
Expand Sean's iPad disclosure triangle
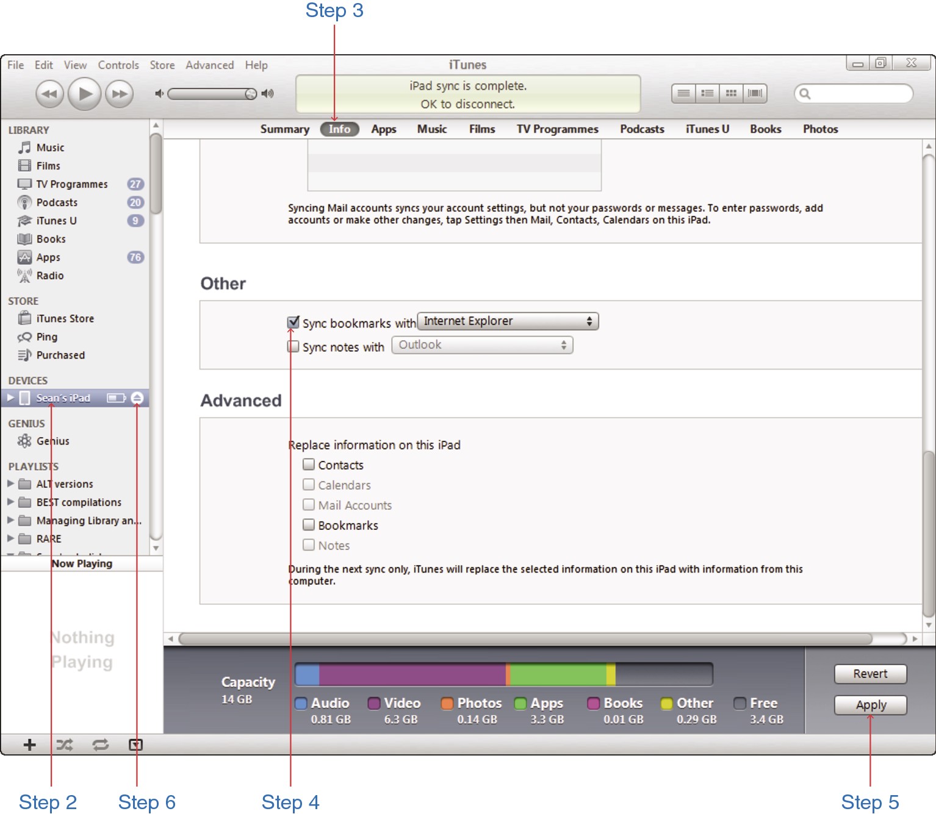click(x=10, y=398)
